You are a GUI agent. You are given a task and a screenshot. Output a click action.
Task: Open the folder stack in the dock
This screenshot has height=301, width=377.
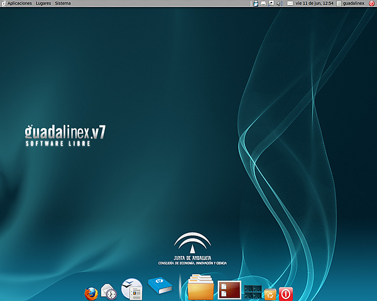[x=200, y=287]
